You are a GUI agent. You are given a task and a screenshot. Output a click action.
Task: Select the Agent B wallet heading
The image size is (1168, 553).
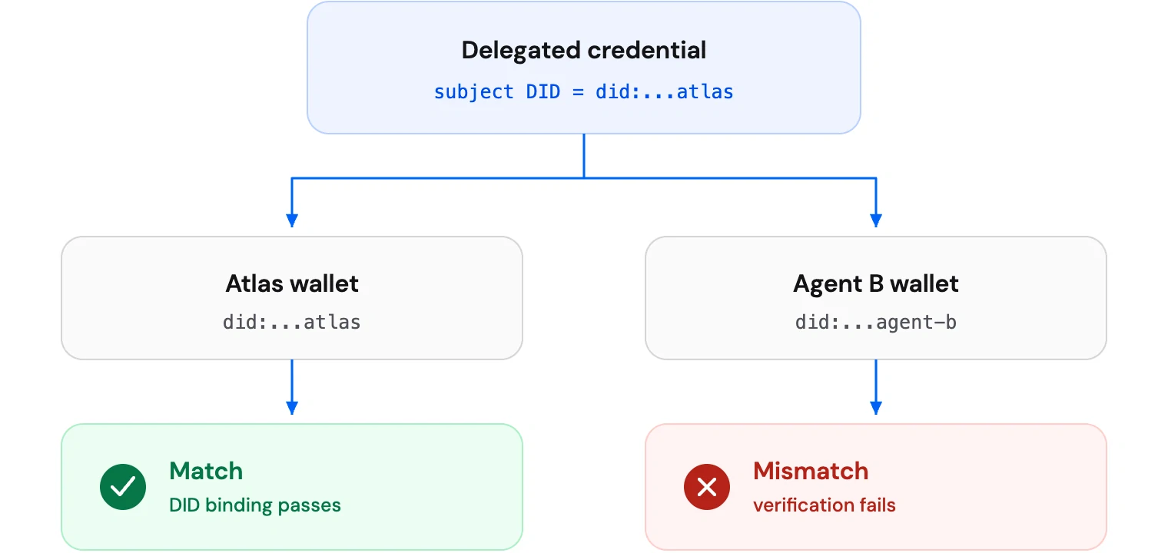tap(876, 283)
